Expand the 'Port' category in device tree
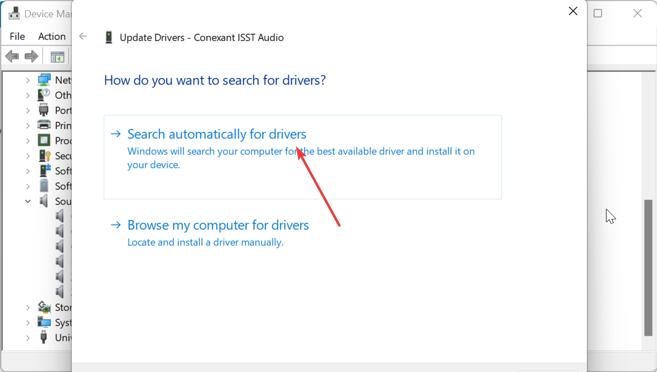 [x=27, y=110]
